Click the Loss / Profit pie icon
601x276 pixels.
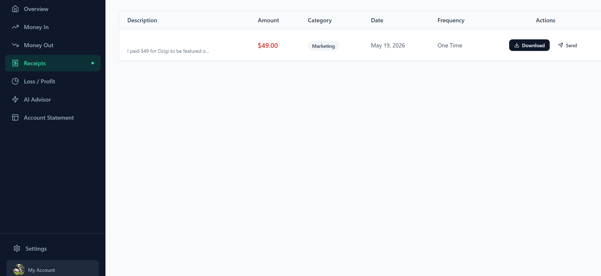[15, 81]
